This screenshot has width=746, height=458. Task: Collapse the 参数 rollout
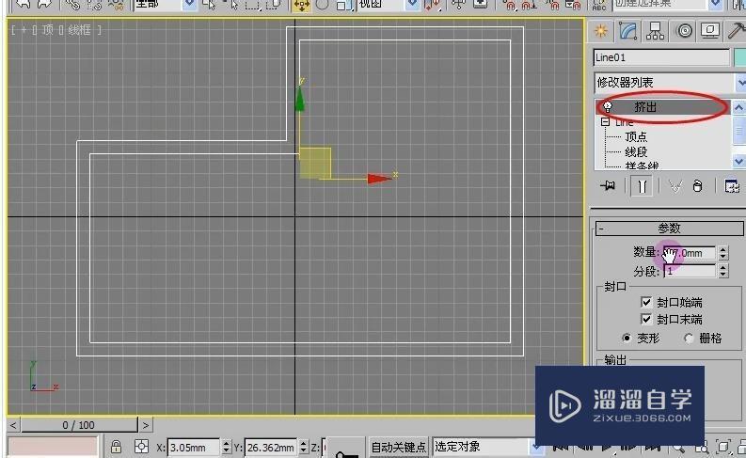point(601,229)
